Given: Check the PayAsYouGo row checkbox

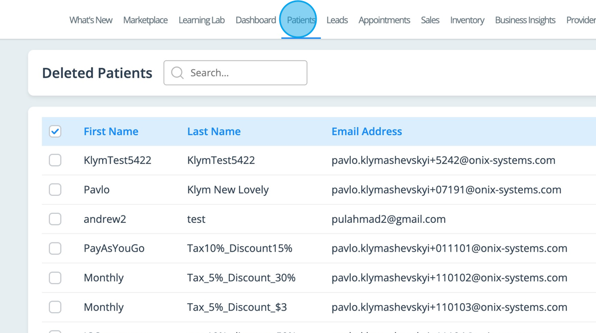Looking at the screenshot, I should [x=55, y=248].
